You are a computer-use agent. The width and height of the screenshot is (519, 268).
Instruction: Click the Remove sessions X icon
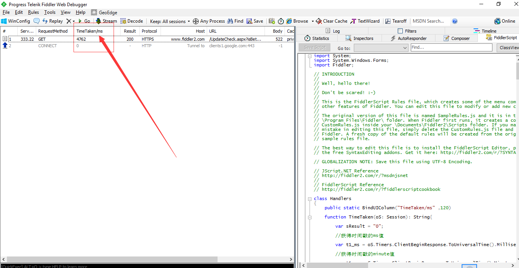tap(69, 21)
